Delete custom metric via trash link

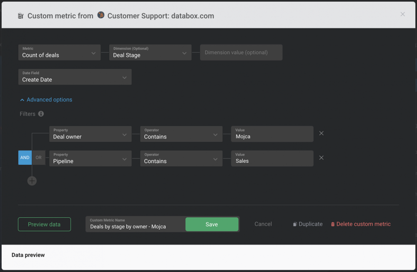pos(361,224)
